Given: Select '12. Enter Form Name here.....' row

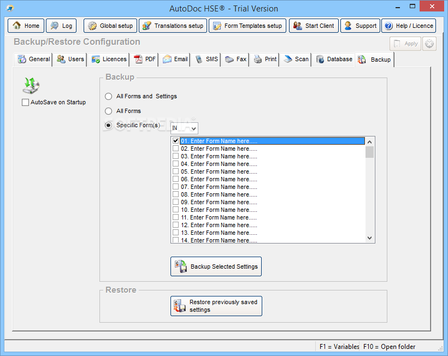Looking at the screenshot, I should pos(269,225).
